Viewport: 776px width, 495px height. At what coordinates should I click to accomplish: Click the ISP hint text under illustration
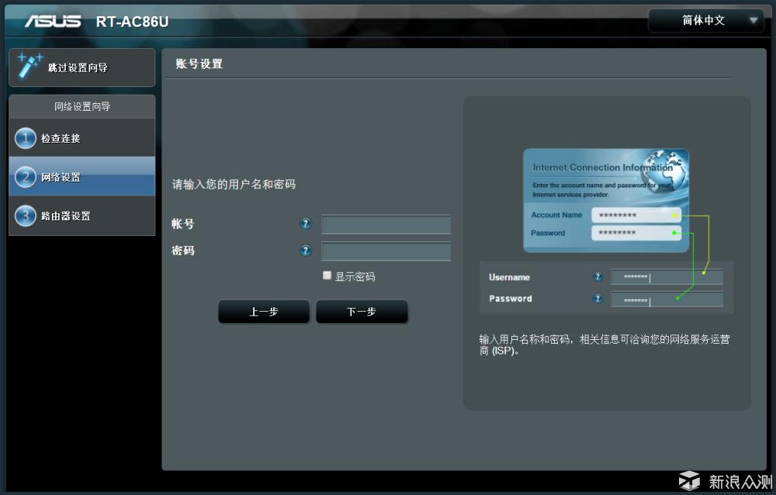[605, 345]
